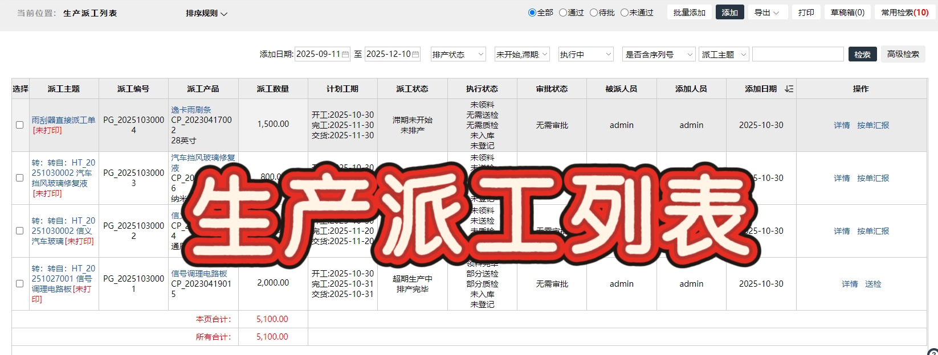This screenshot has width=938, height=355.
Task: Select the 通过 radio button
Action: click(563, 13)
